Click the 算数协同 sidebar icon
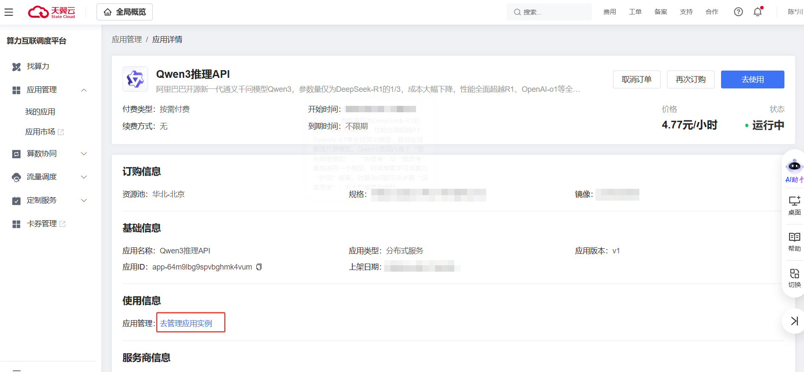 tap(16, 154)
